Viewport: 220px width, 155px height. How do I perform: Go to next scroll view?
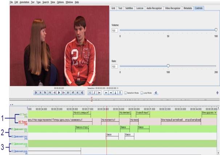point(78,93)
